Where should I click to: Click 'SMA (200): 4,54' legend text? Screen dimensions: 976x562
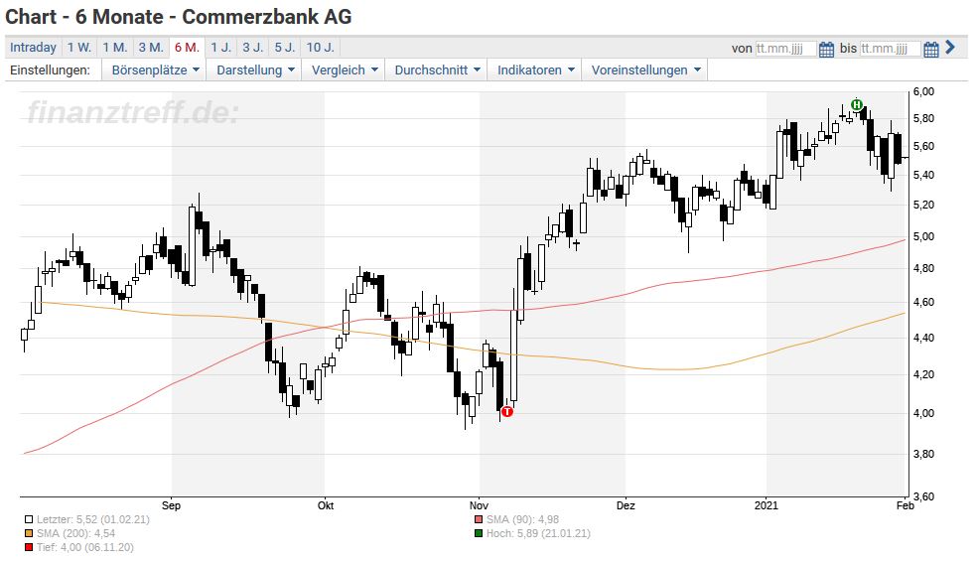[75, 533]
